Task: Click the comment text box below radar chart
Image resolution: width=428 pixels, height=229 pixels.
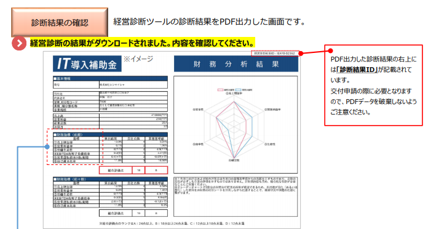Action: pos(236,196)
